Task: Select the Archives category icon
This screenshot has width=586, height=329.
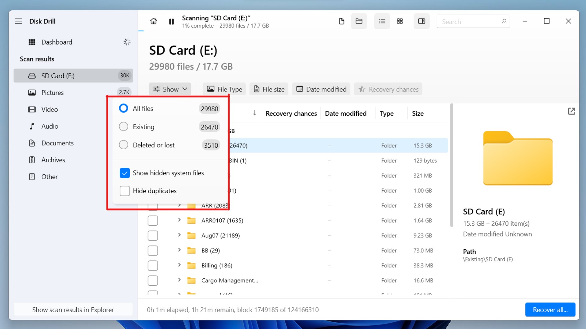Action: pos(32,160)
